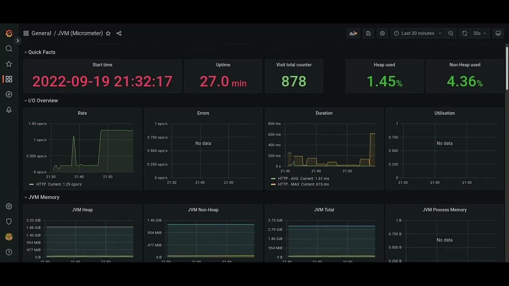Zoom out the time range
509x286 pixels.
[x=451, y=33]
